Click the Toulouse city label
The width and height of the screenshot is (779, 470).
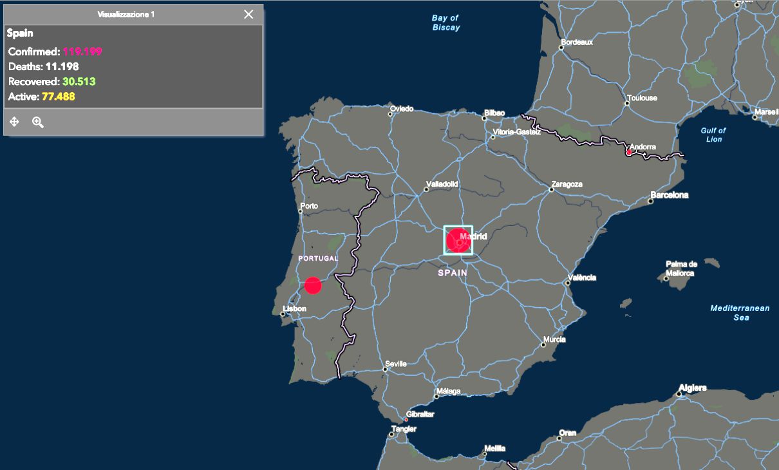point(642,98)
